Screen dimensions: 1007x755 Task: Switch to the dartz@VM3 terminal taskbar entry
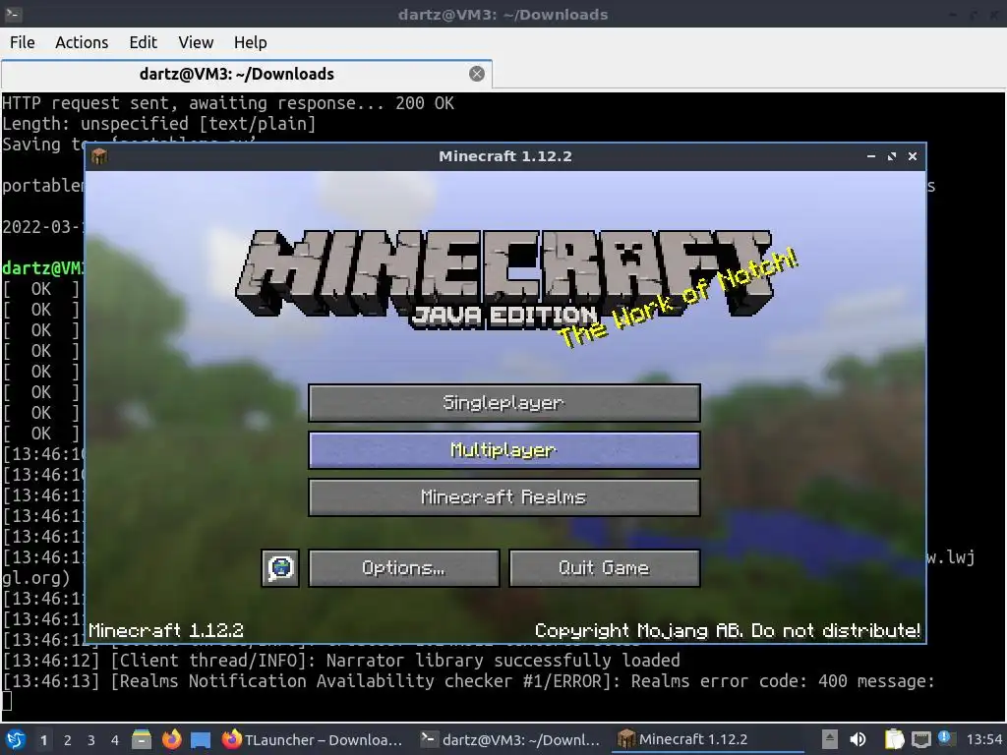(x=510, y=739)
